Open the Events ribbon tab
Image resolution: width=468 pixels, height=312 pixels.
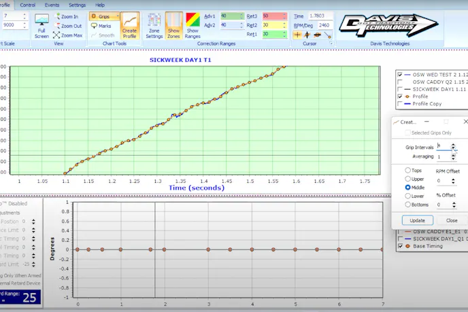tap(52, 5)
